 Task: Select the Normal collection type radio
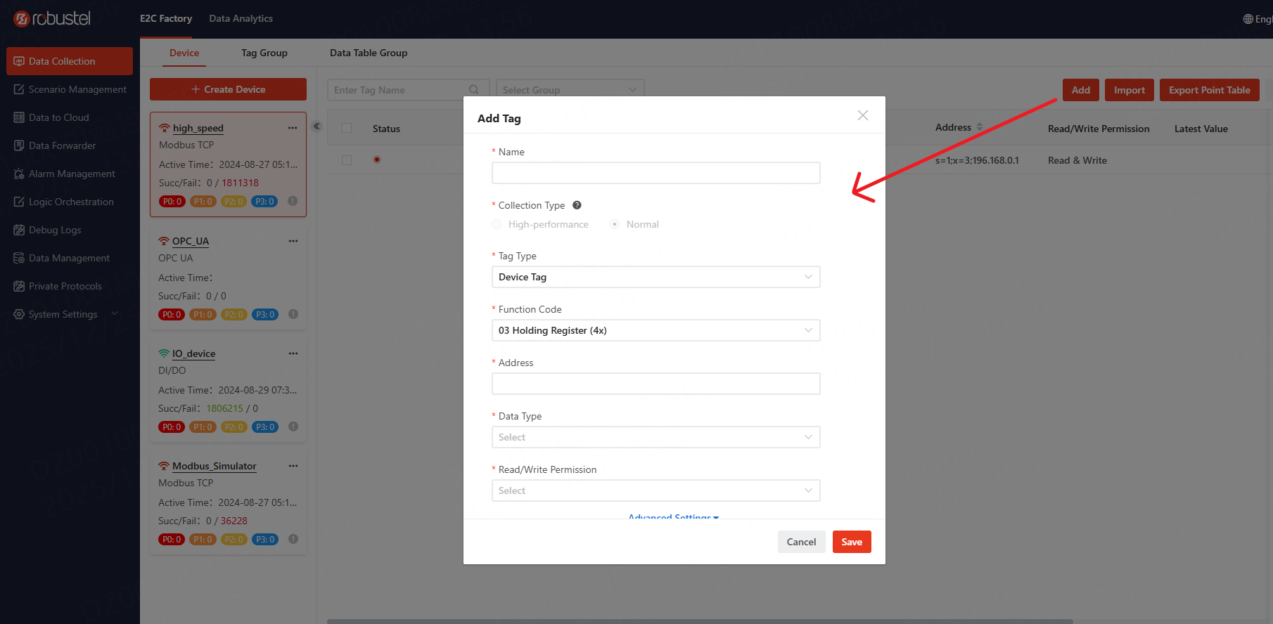pos(615,224)
